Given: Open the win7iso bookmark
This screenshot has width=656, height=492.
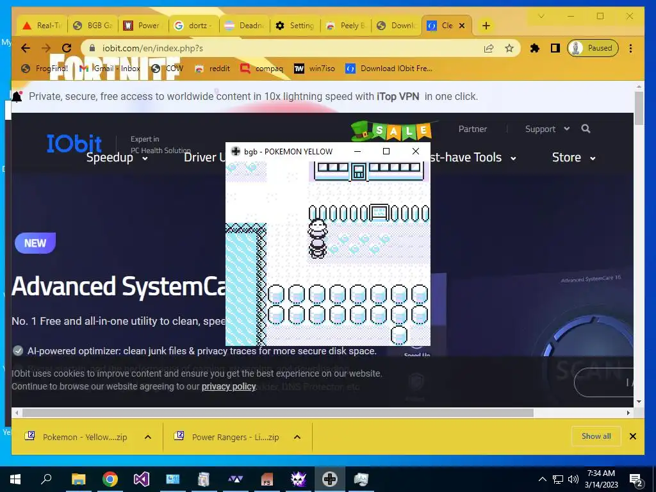Looking at the screenshot, I should (x=315, y=68).
